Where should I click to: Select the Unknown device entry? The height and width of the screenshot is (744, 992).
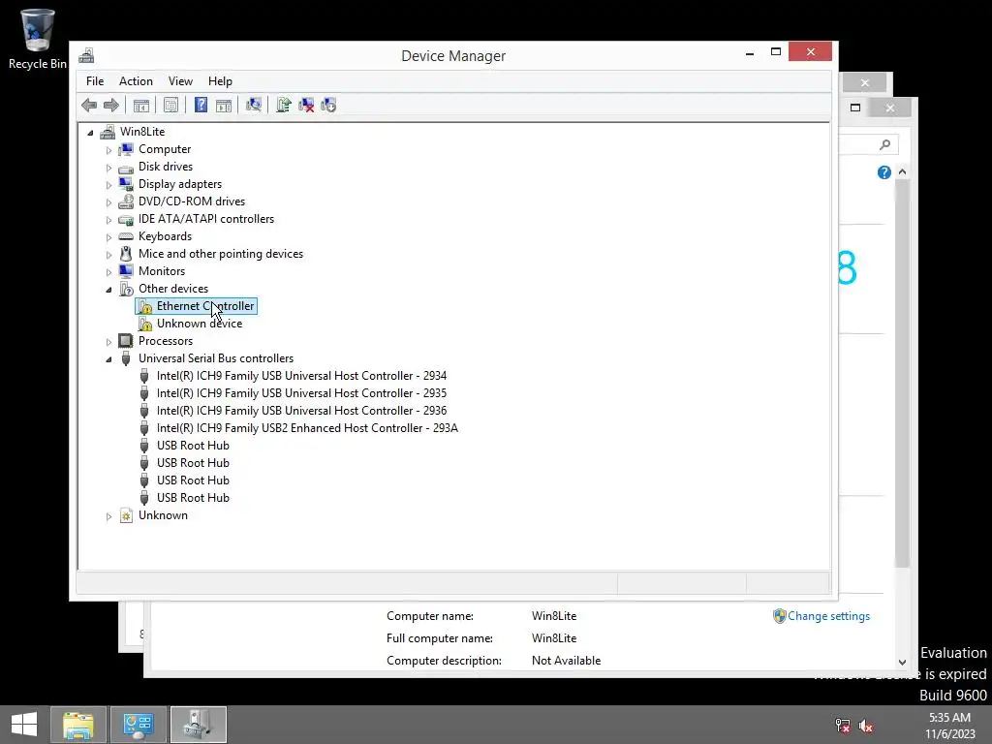(x=200, y=324)
